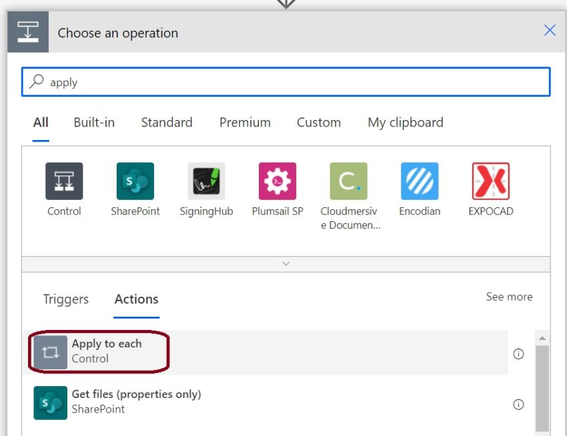Expand the connector list chevron
Image resolution: width=567 pixels, height=436 pixels.
286,264
